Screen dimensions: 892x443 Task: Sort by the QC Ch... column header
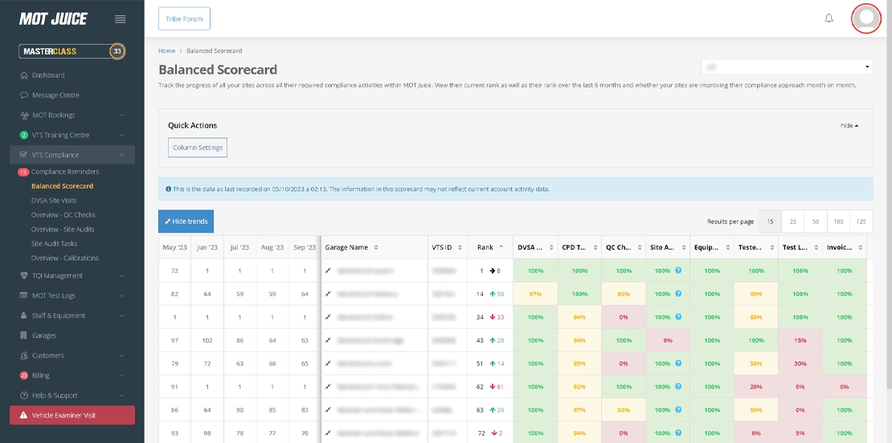pyautogui.click(x=624, y=248)
